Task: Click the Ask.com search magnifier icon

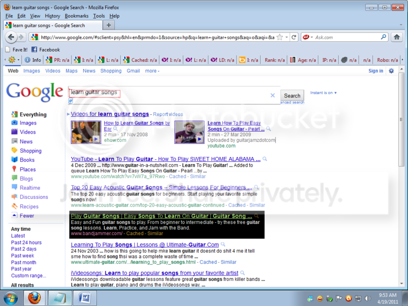Action: click(x=384, y=37)
